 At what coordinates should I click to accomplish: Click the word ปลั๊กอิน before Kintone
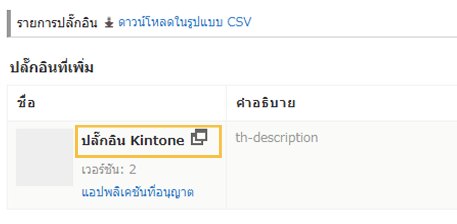click(103, 140)
